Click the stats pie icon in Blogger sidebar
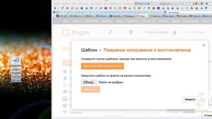 [x=65, y=106]
